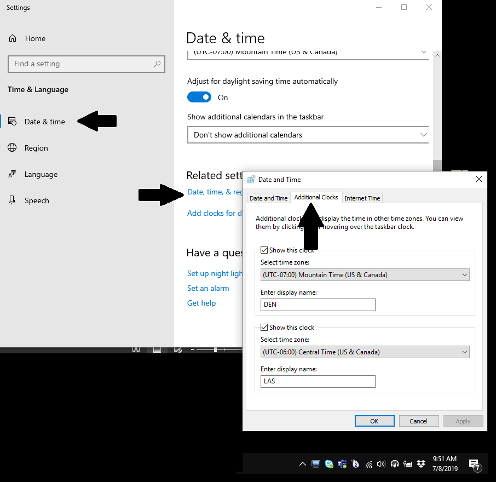Uncheck Show this clock for LAS
The image size is (496, 482).
point(264,327)
